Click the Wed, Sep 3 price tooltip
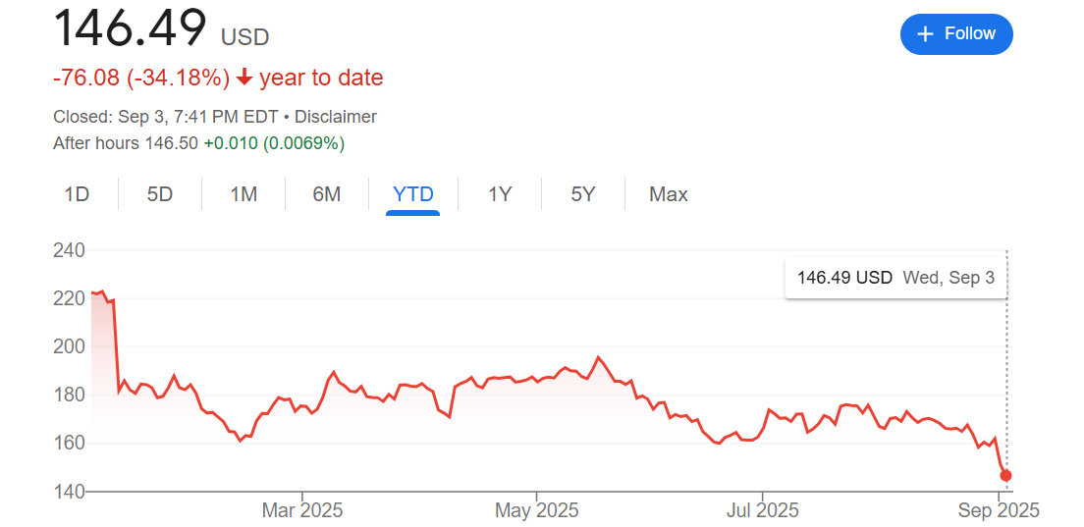Screen dimensions: 1084x527 click(x=895, y=278)
